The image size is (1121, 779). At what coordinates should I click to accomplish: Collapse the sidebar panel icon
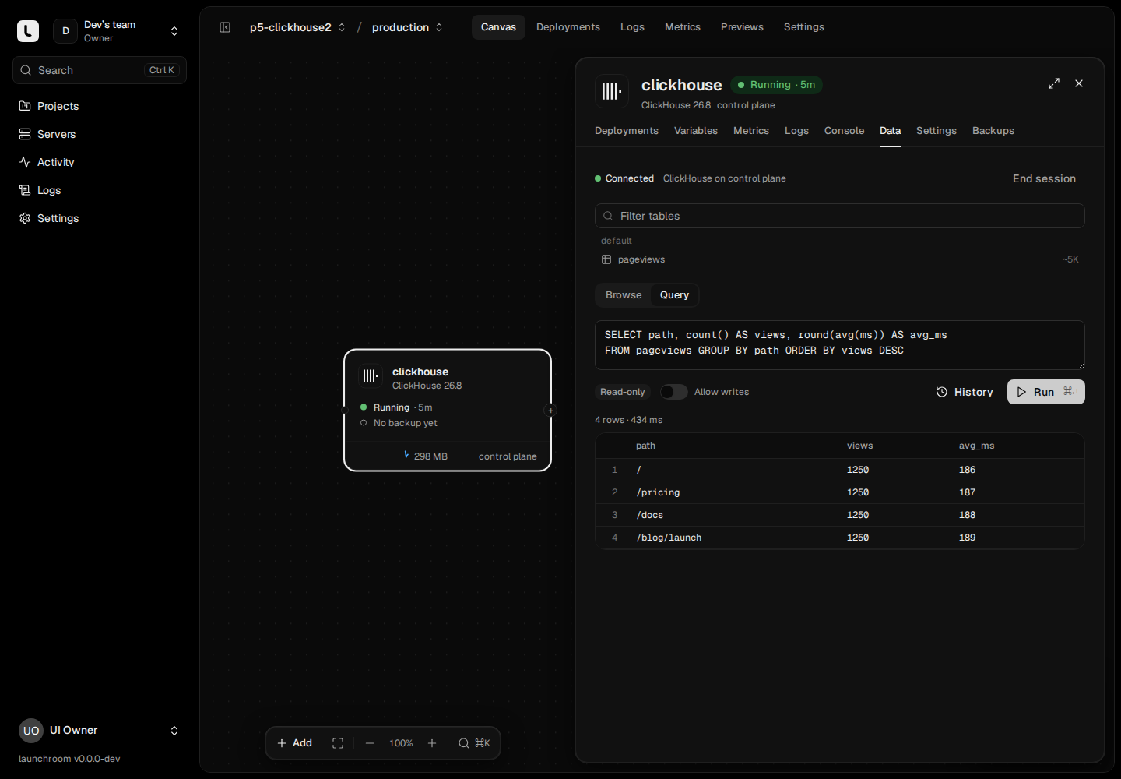click(225, 27)
